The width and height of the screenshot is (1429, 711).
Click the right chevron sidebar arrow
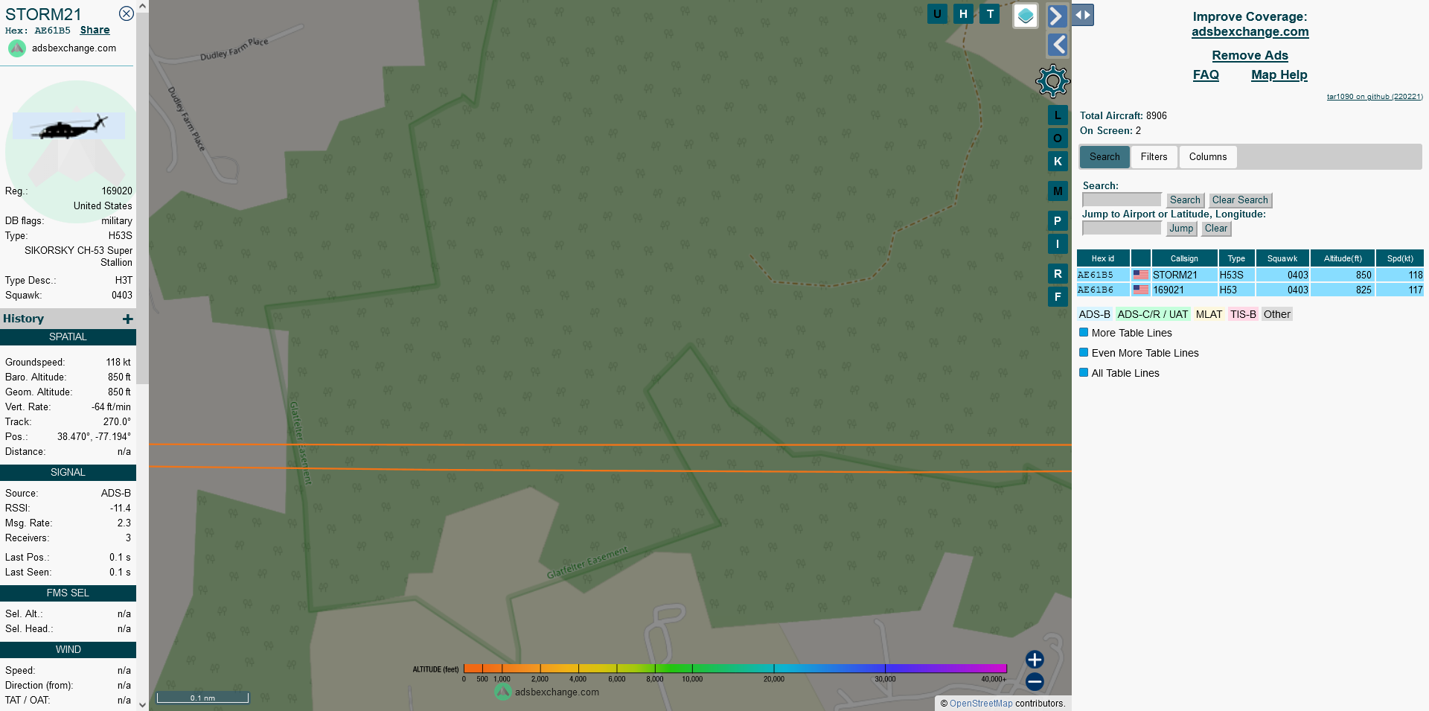tap(1057, 16)
